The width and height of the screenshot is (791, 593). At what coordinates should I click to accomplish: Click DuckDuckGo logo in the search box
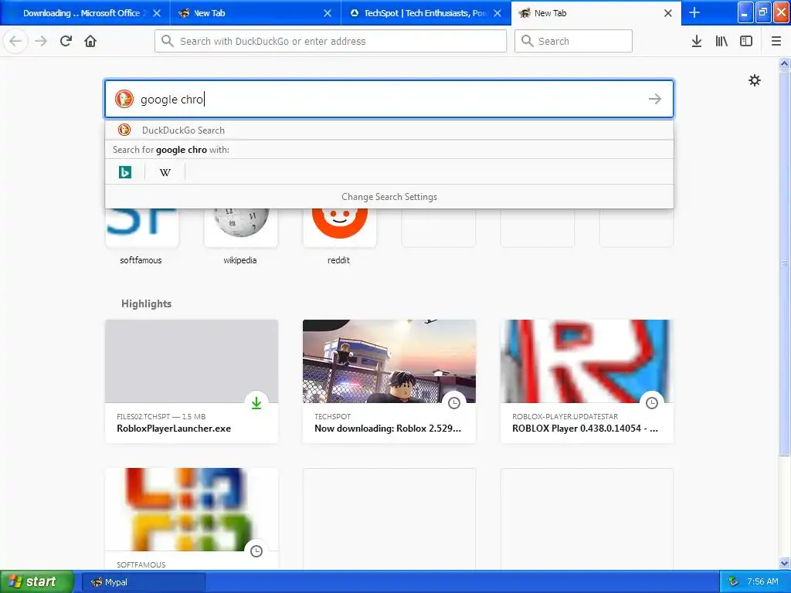(x=124, y=99)
